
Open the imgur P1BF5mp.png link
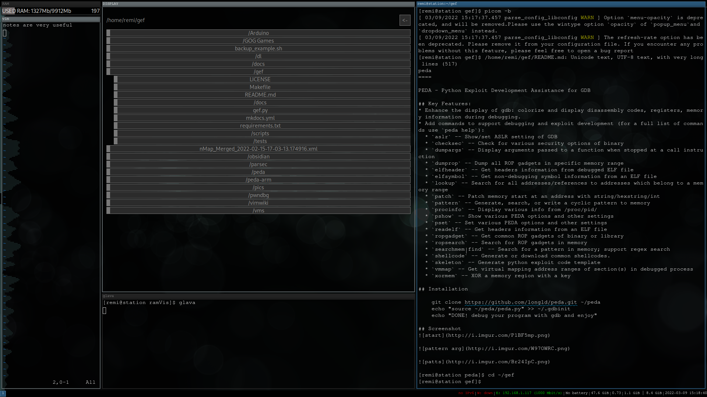coord(497,335)
